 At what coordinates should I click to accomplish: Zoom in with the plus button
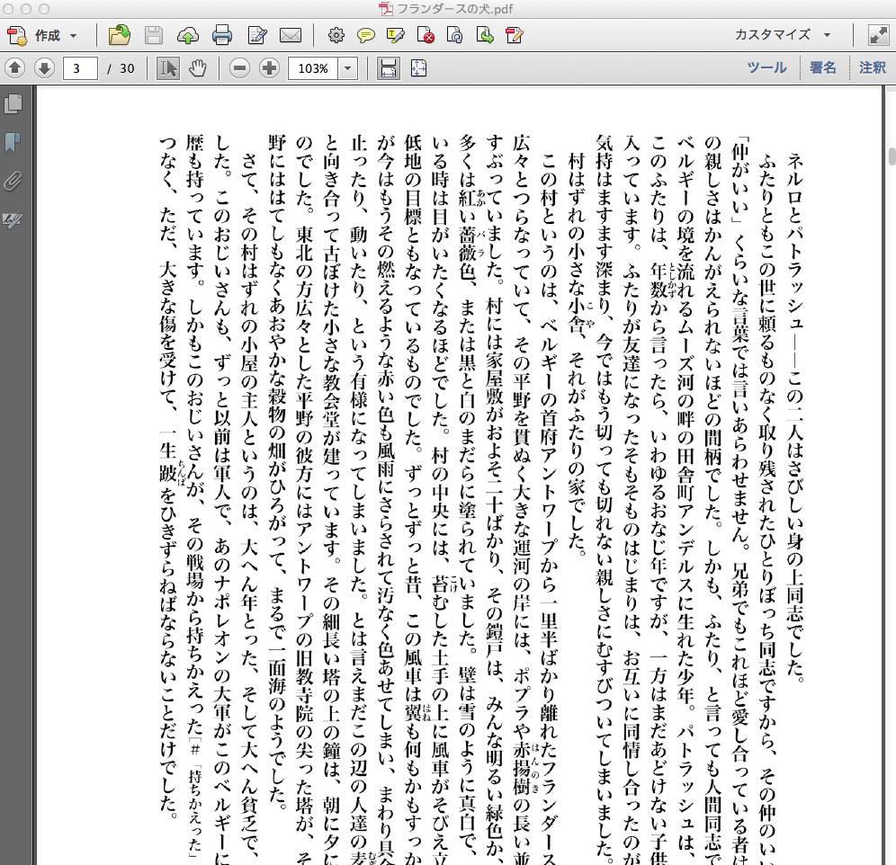tap(269, 68)
